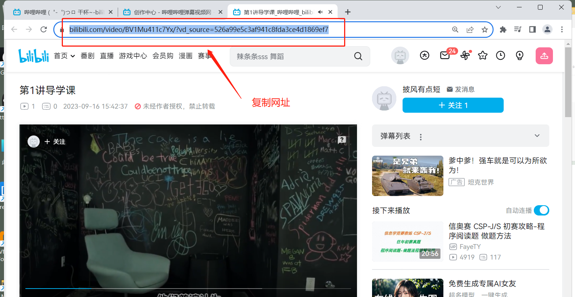The height and width of the screenshot is (297, 575).
Task: Open the 首页 dropdown menu
Action: click(64, 56)
